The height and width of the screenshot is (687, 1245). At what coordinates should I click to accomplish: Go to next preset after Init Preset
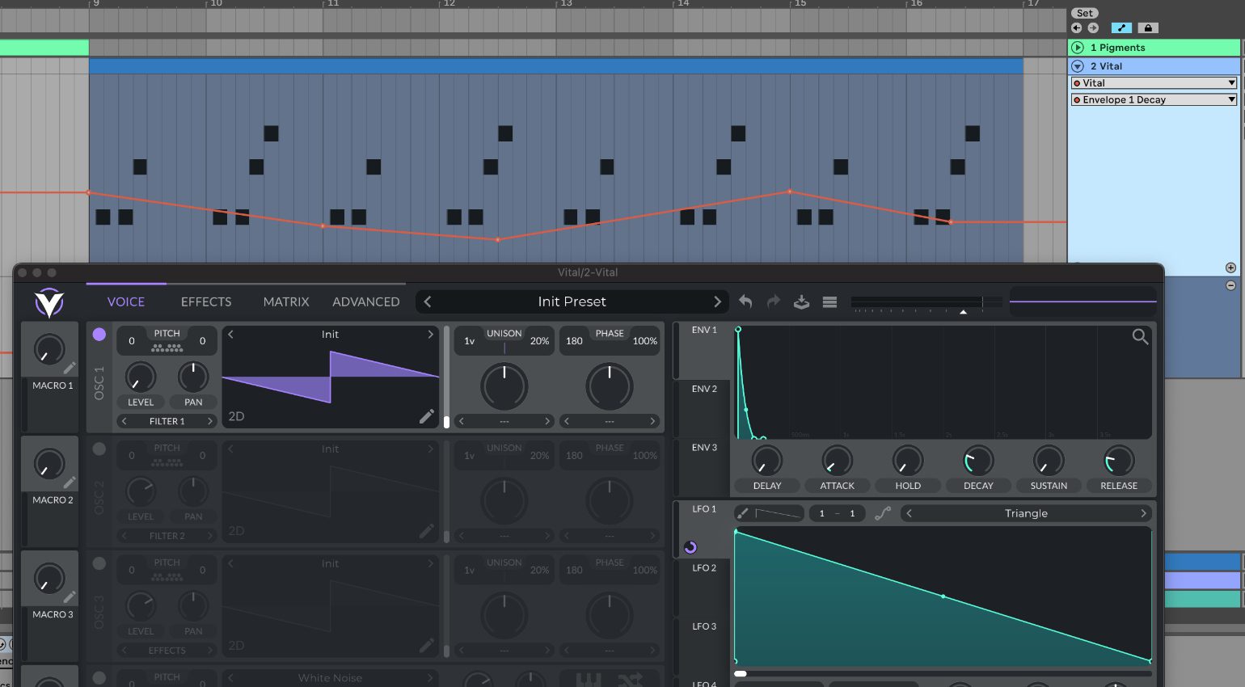[x=717, y=301]
